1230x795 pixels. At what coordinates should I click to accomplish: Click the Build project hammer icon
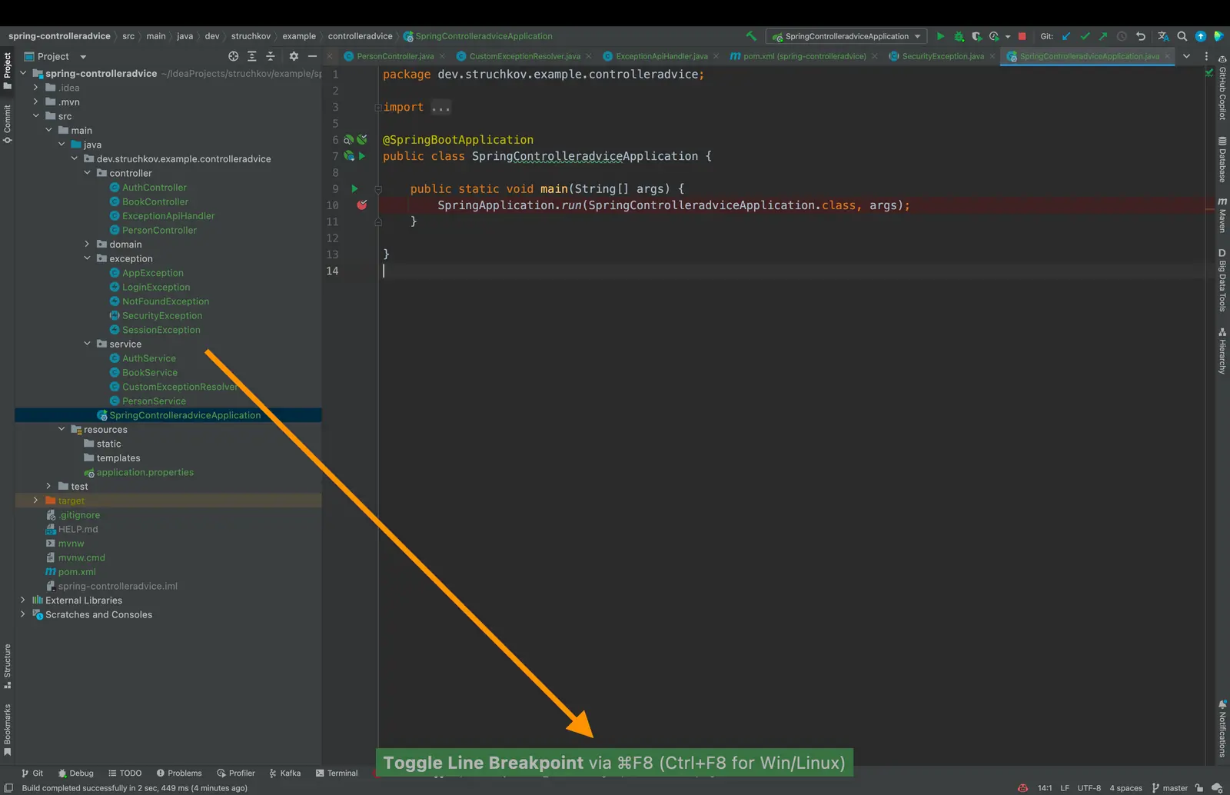click(751, 36)
